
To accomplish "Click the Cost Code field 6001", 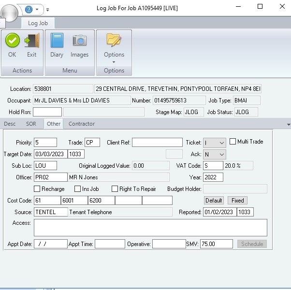I will (x=74, y=201).
